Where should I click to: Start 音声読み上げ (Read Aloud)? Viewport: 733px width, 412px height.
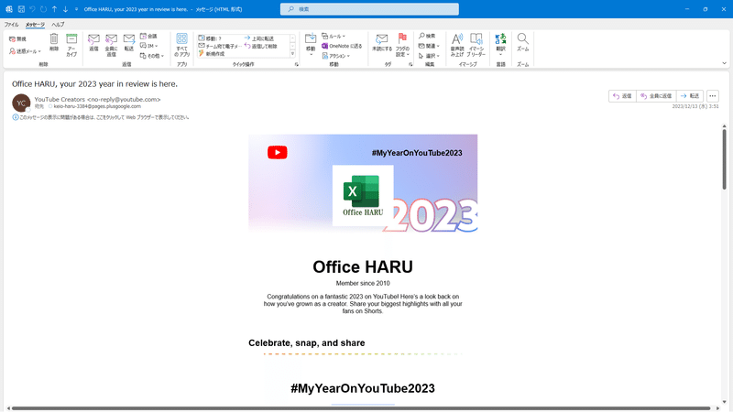pos(457,45)
